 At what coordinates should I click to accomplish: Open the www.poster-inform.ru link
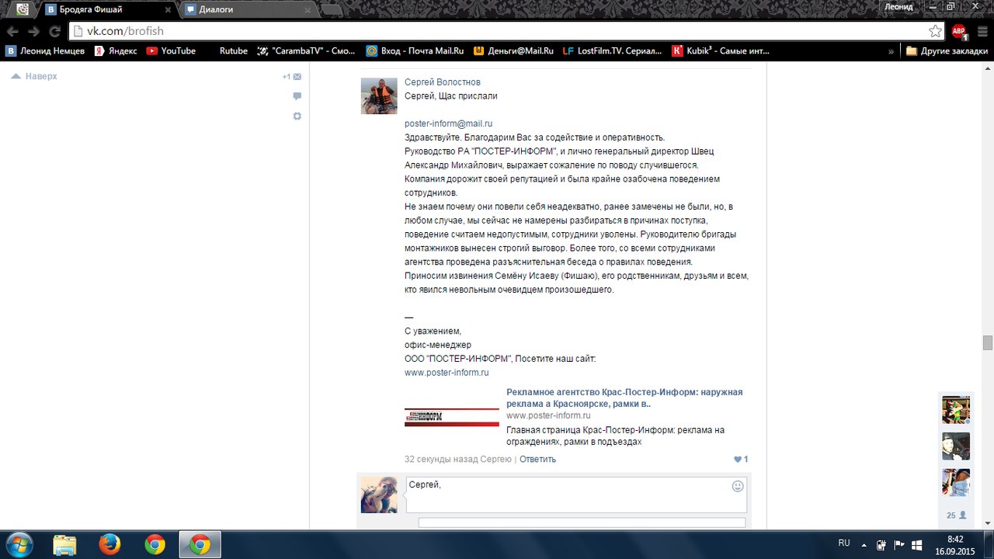[x=447, y=372]
